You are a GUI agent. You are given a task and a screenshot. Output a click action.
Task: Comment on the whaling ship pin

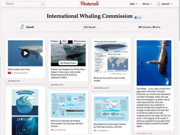point(80,41)
